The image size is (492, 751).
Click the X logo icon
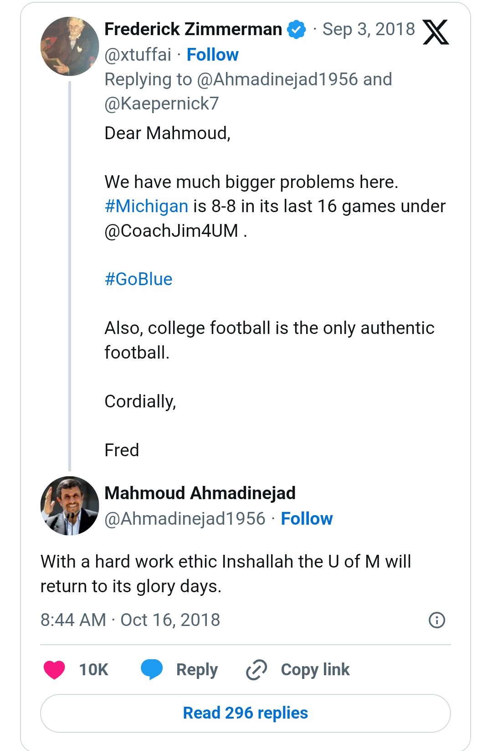click(436, 32)
